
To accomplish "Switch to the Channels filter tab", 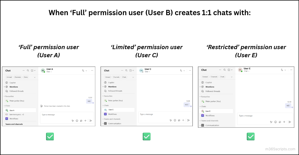I will 18,77.
